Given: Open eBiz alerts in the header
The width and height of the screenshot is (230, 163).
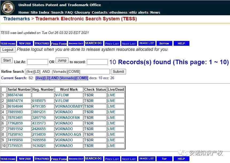Looking at the screenshot, I should tap(139, 13).
